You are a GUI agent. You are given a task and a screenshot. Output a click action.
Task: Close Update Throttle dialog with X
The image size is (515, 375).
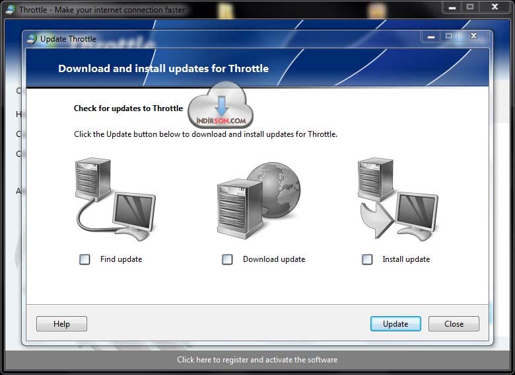click(473, 36)
